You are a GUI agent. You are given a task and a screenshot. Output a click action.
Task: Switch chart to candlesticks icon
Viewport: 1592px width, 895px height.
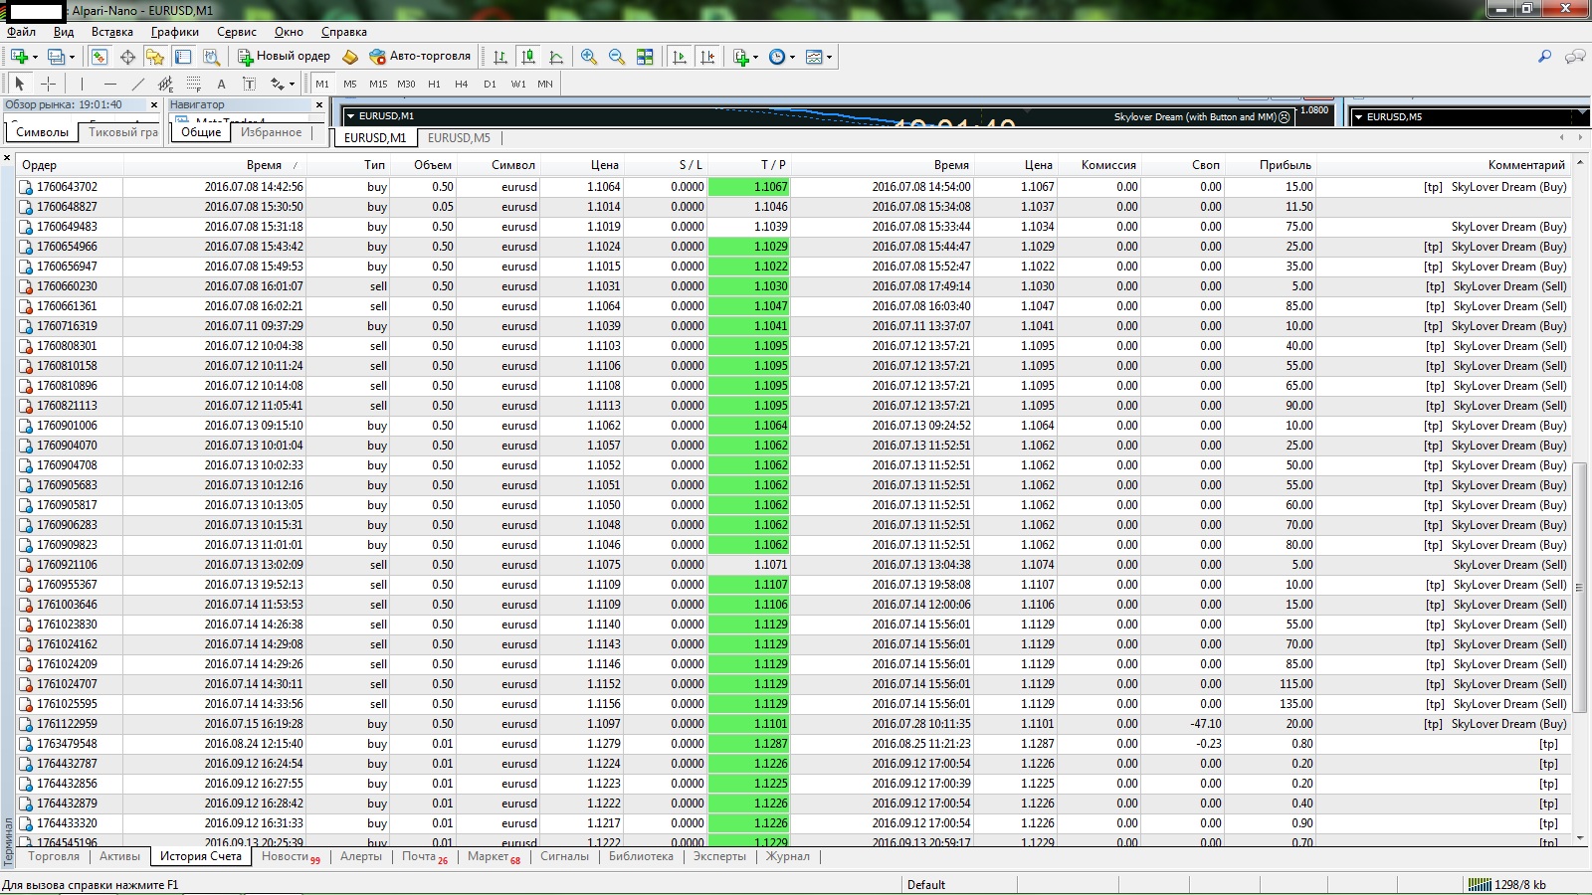(528, 57)
